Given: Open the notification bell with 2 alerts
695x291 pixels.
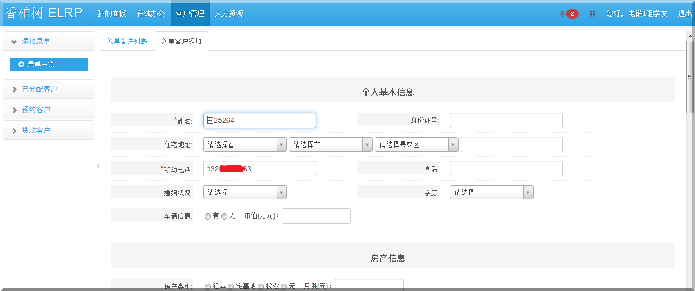Looking at the screenshot, I should click(569, 14).
